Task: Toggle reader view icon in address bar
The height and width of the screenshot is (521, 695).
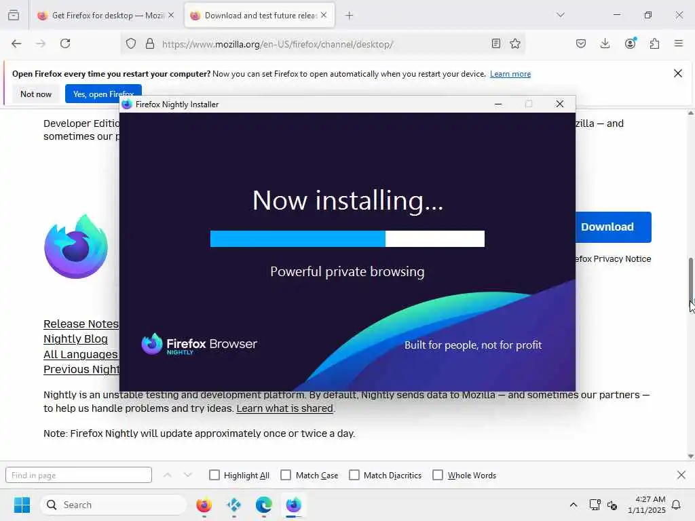Action: click(x=496, y=43)
